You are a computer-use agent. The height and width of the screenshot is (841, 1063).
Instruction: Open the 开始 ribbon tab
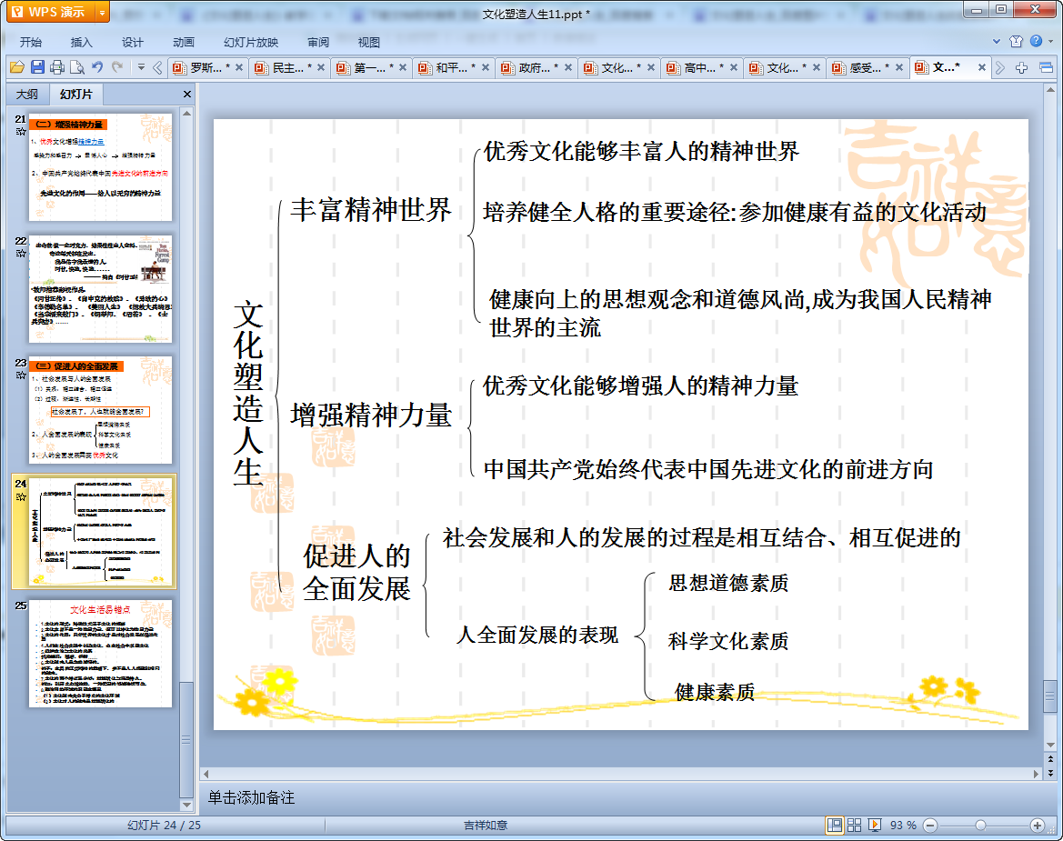coord(31,42)
